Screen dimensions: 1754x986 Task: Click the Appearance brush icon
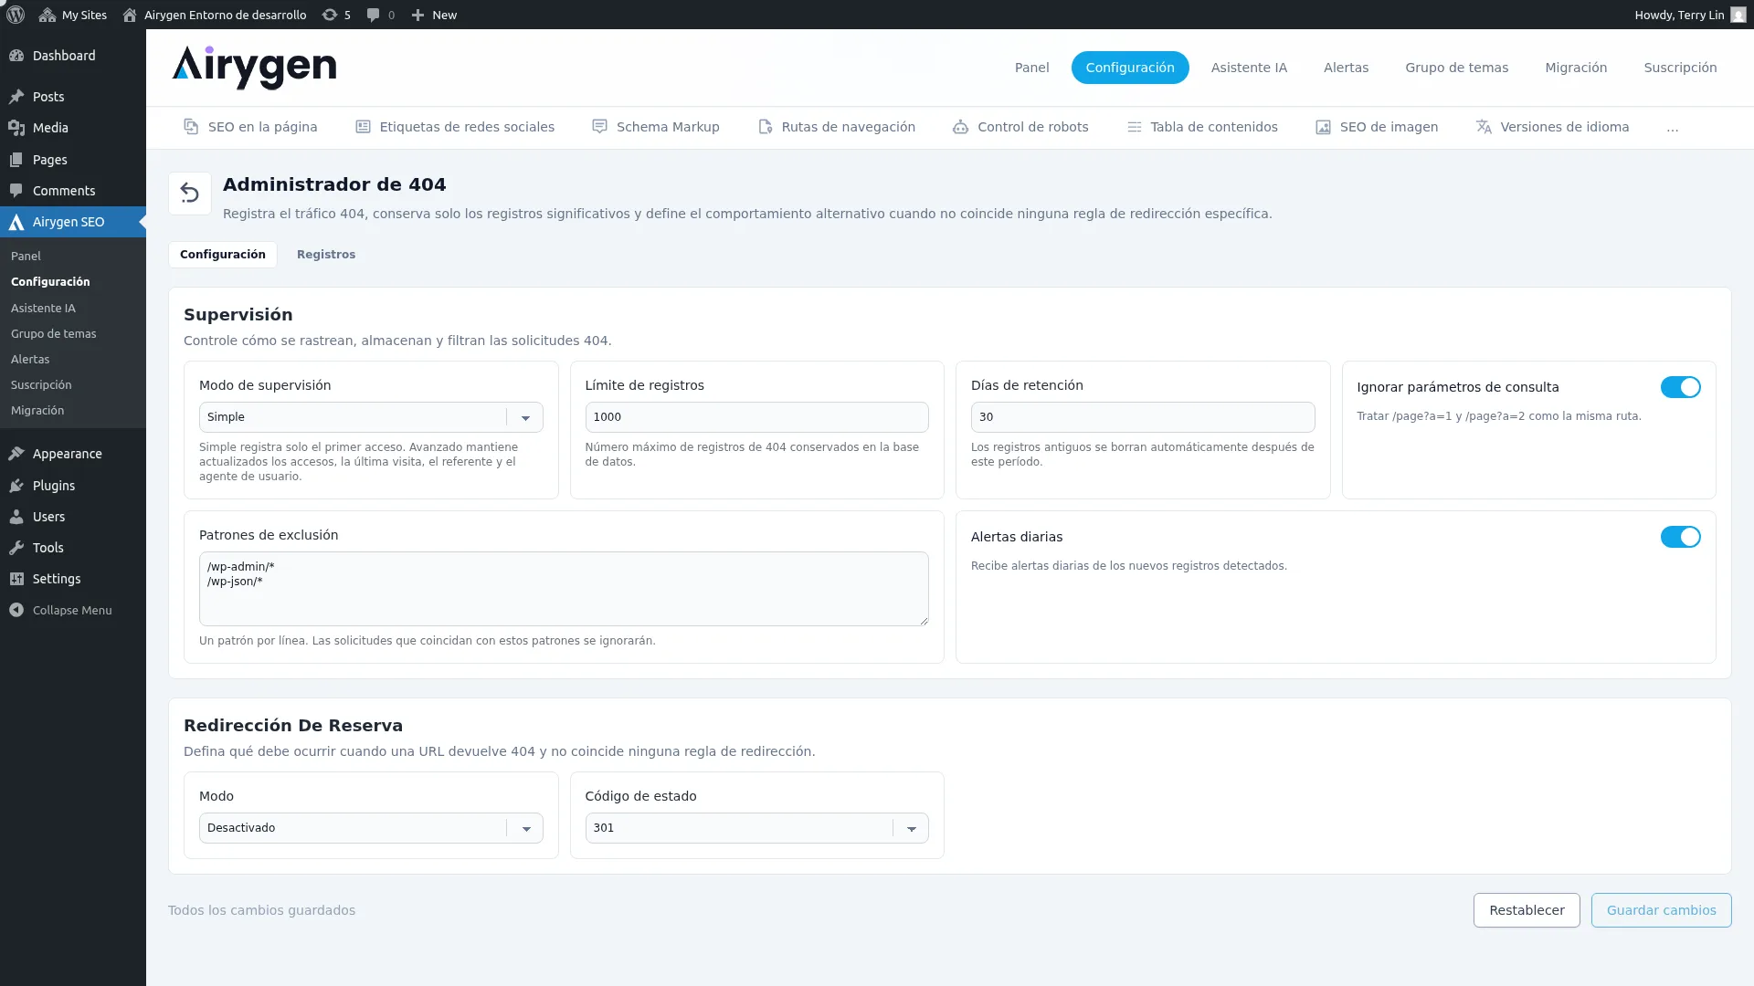pos(16,454)
